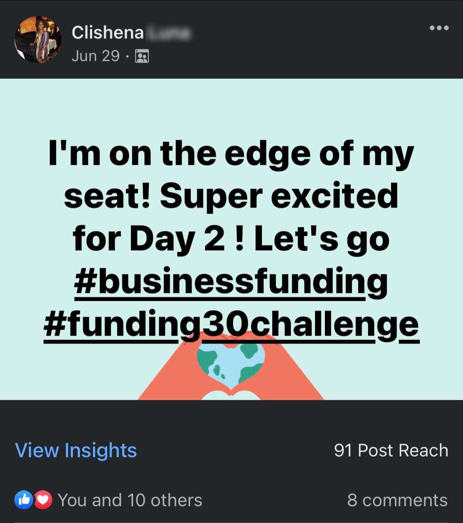The height and width of the screenshot is (523, 463).
Task: Show the 91 Post Reach details
Action: coord(391,450)
